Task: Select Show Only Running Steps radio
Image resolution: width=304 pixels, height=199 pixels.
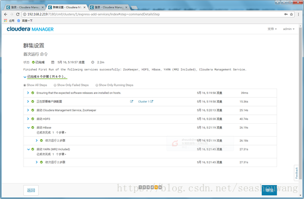Action: (x=97, y=85)
